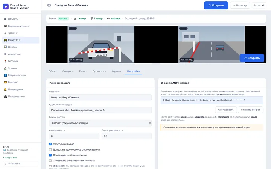Open the road camera feed thumbnail

coord(211,44)
